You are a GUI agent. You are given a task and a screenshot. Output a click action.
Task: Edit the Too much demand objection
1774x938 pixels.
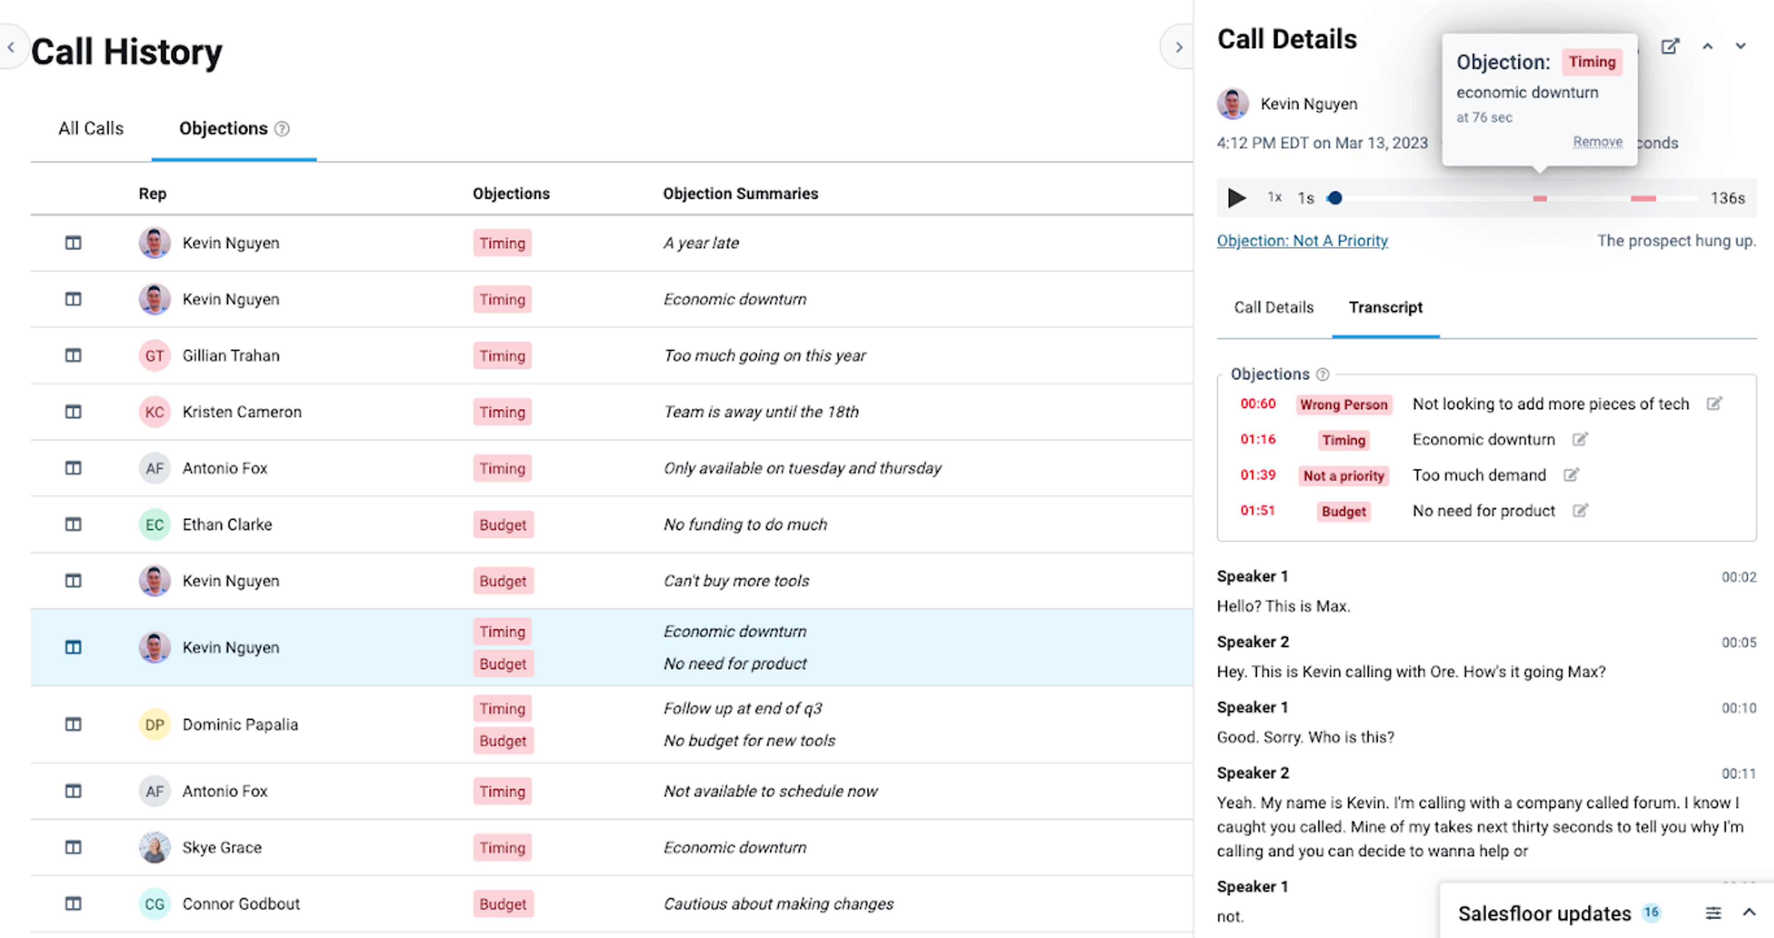click(x=1571, y=475)
